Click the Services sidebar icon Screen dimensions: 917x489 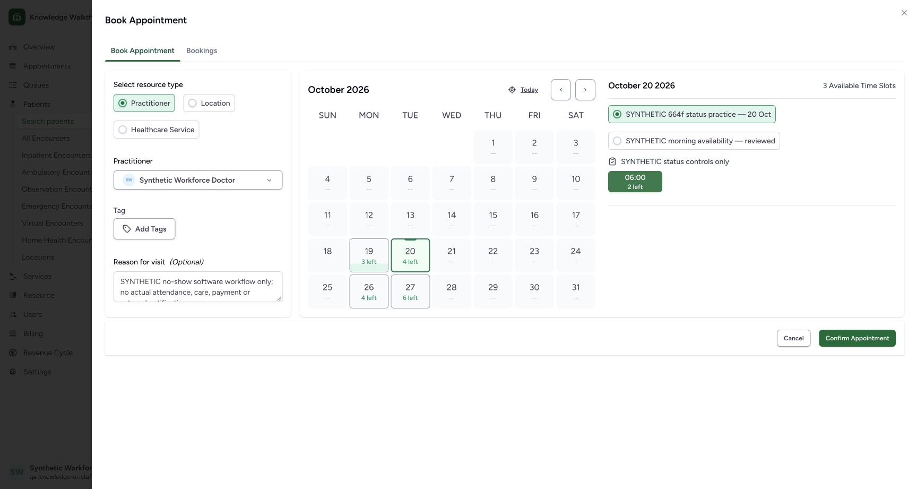tap(13, 276)
